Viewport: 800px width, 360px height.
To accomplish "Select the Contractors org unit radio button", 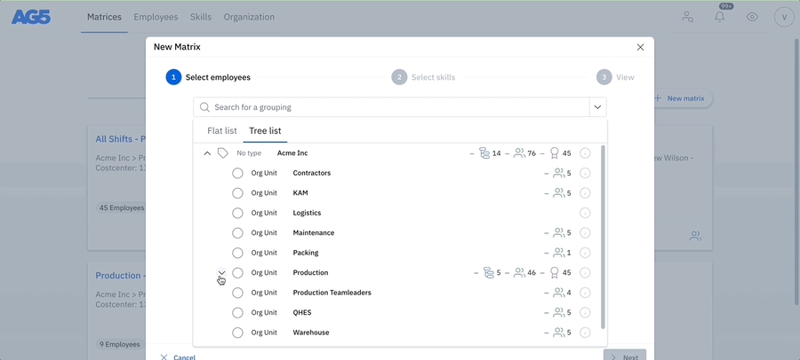I will coord(237,173).
